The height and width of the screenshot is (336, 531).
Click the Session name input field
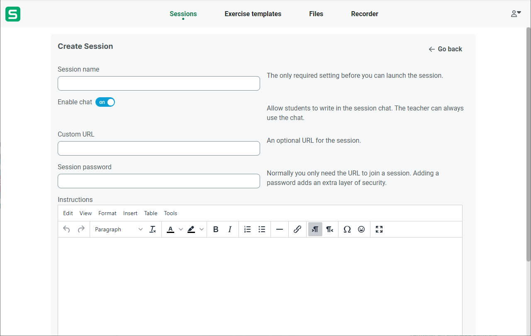[158, 83]
